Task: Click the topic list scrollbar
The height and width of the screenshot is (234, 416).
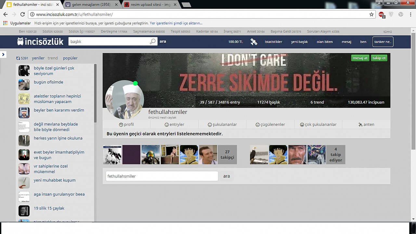Action: point(95,93)
